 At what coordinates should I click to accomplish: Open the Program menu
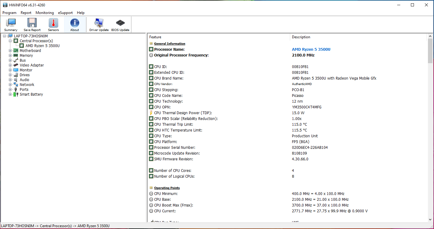click(9, 13)
